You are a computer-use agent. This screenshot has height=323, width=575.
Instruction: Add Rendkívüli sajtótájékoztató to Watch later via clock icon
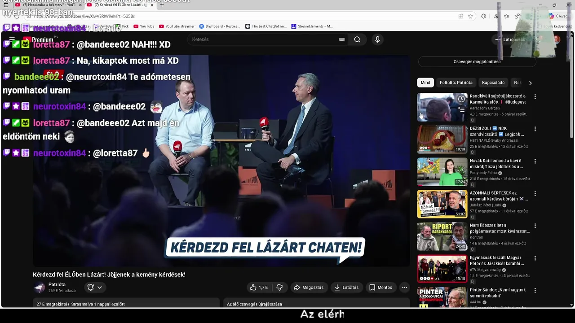click(x=461, y=99)
